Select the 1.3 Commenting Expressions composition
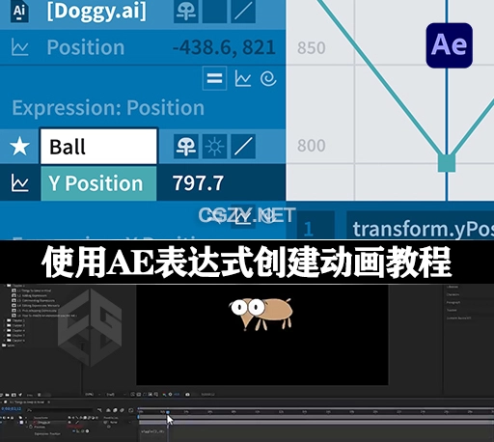The image size is (494, 442). click(x=34, y=300)
